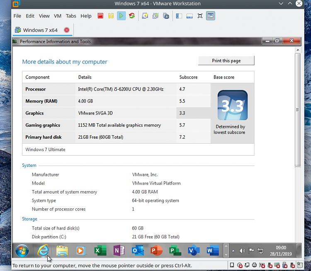This screenshot has height=271, width=311.
Task: Launch Project from the taskbar
Action: 175,251
